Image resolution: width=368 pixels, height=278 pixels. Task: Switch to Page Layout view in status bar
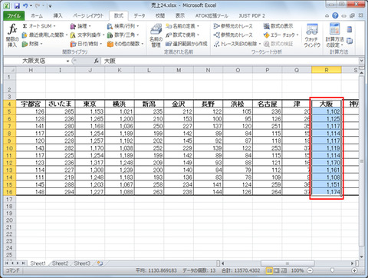tap(277, 270)
